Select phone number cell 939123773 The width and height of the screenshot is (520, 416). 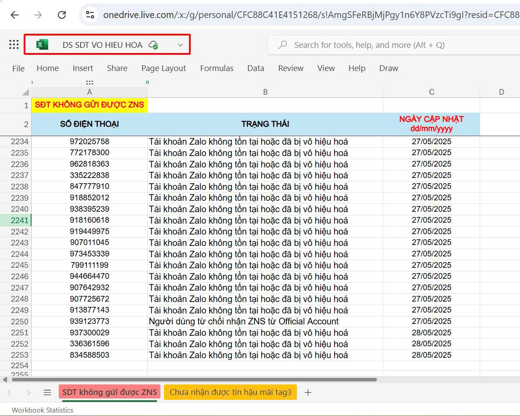(x=89, y=321)
